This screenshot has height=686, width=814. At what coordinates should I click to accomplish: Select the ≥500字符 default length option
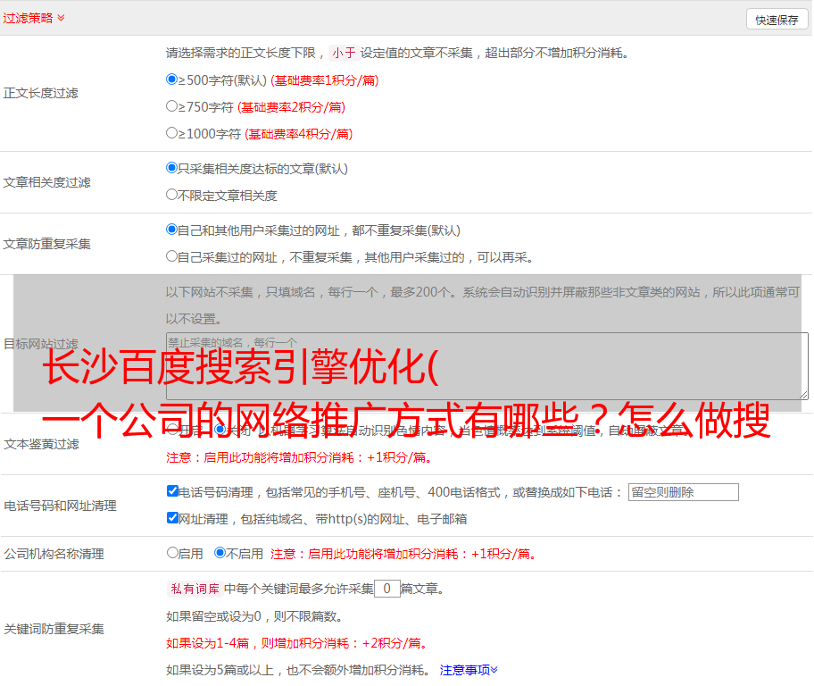tap(172, 79)
